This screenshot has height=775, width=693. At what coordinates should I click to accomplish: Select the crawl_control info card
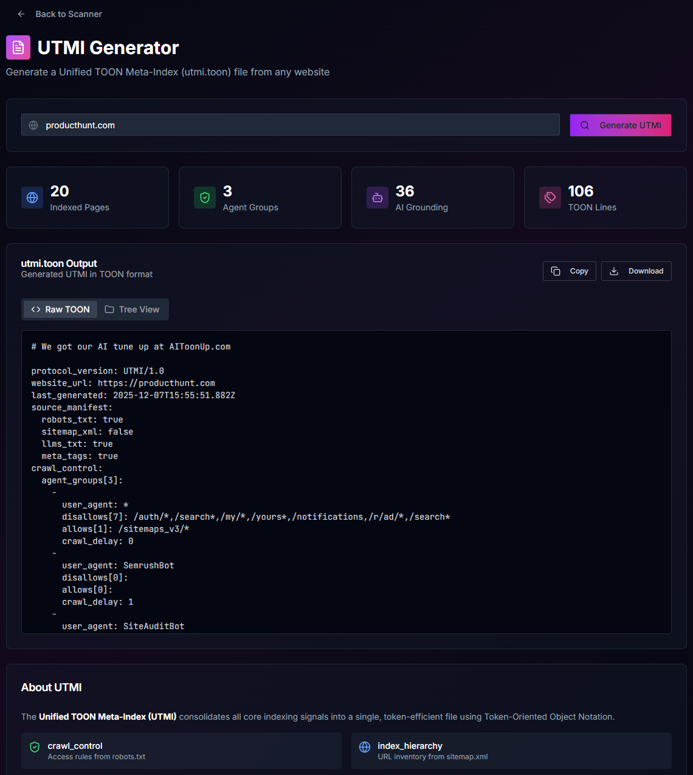(181, 751)
